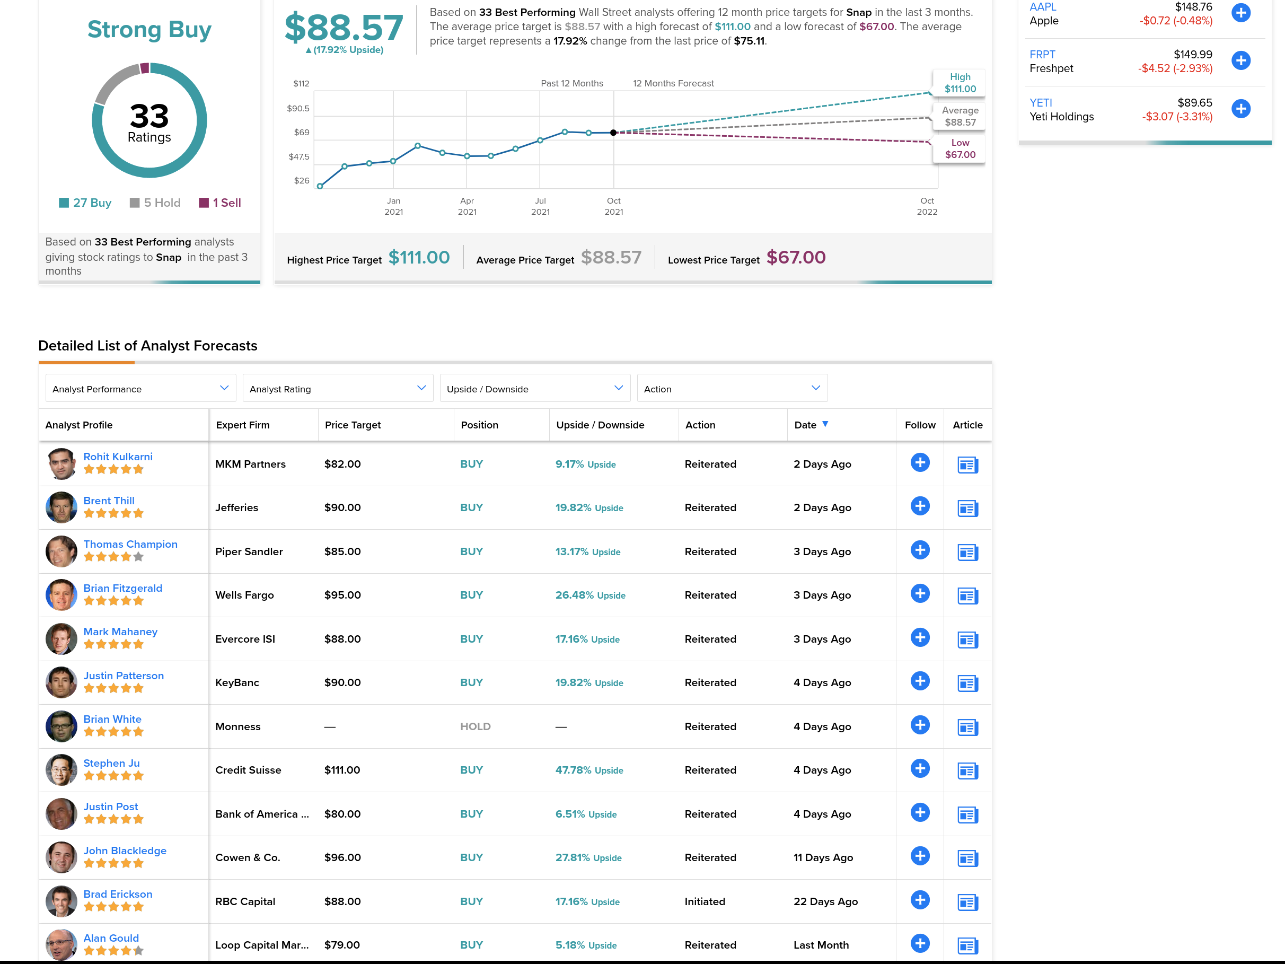Open article icon for MKM Partners row
The width and height of the screenshot is (1285, 964).
(968, 465)
